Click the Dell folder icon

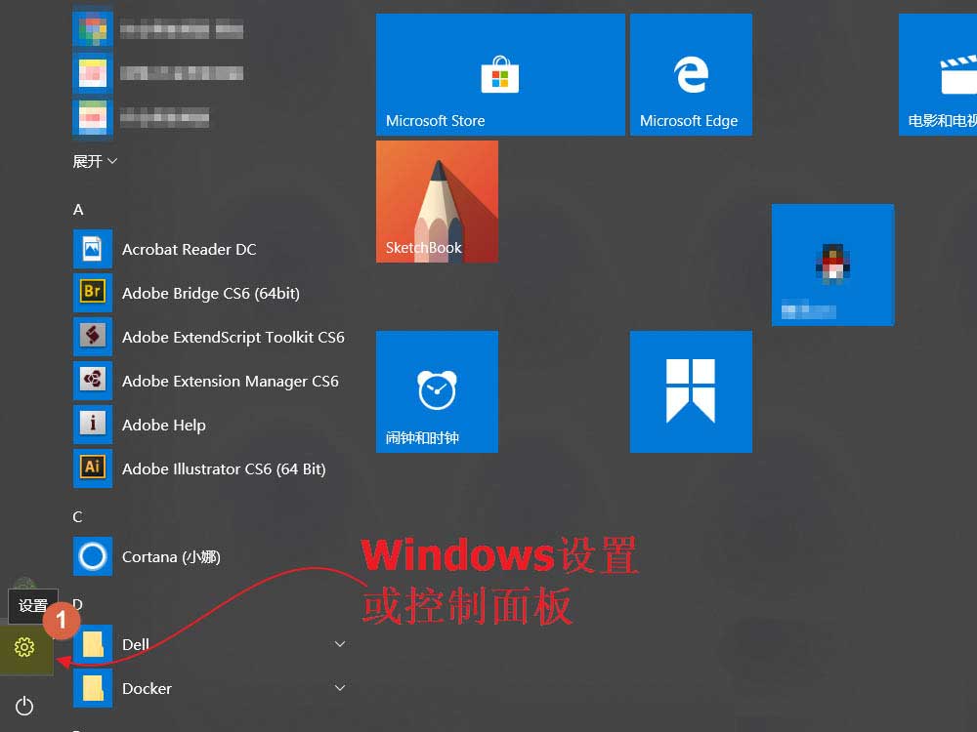[x=93, y=643]
